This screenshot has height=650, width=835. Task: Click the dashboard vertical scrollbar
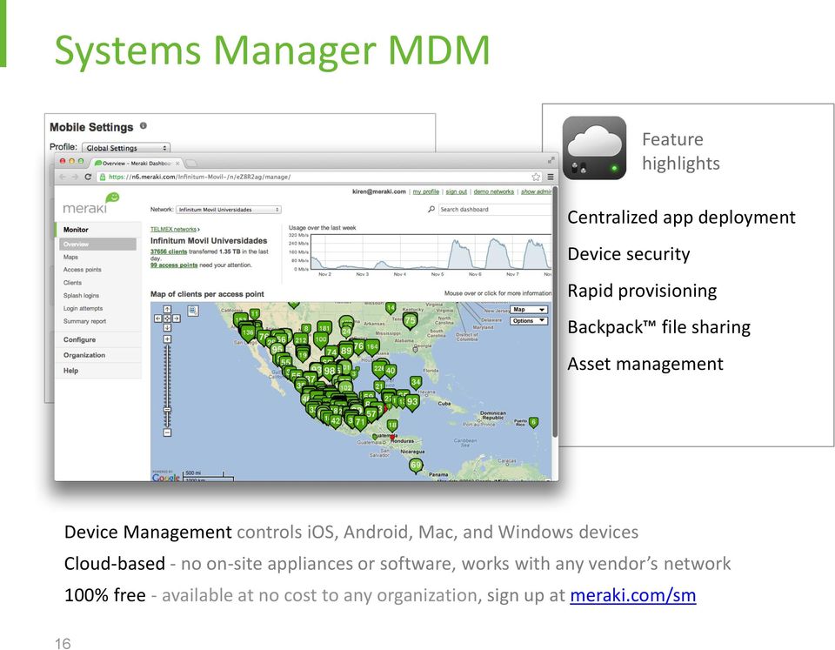[556, 312]
